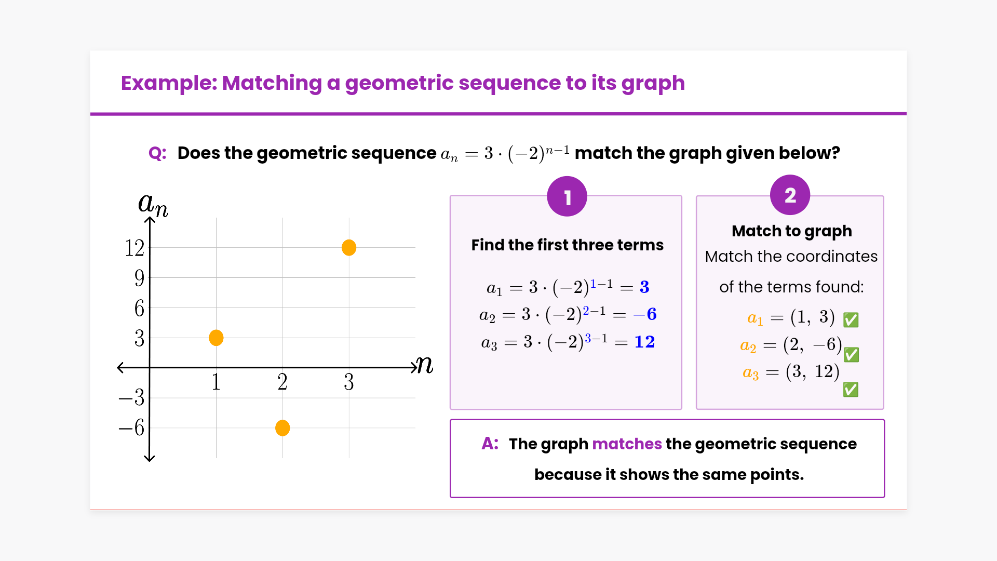Click the upward arrowhead of the vertical axis

(150, 220)
